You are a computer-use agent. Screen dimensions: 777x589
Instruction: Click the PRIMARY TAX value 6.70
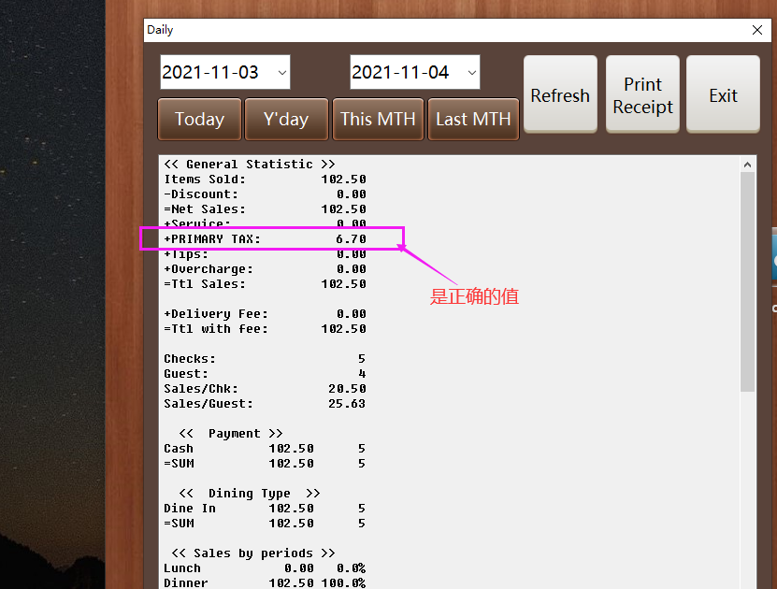pos(351,239)
